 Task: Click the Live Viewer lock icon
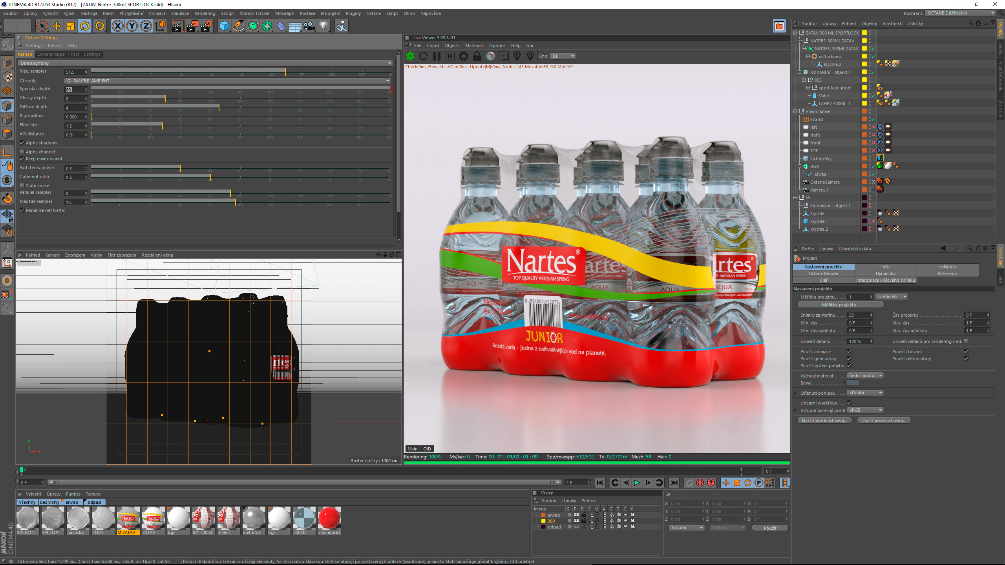pos(477,56)
